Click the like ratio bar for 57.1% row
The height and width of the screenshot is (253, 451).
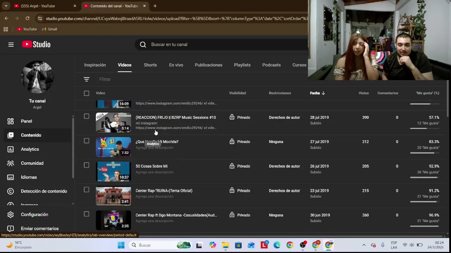tap(425, 128)
